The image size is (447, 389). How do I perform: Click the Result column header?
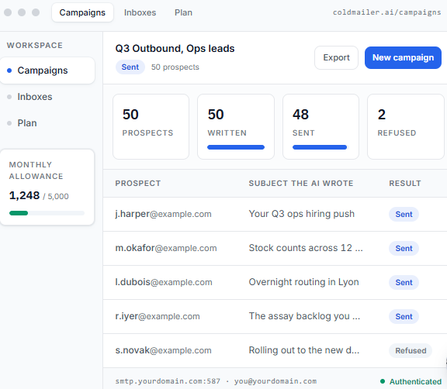pyautogui.click(x=405, y=183)
